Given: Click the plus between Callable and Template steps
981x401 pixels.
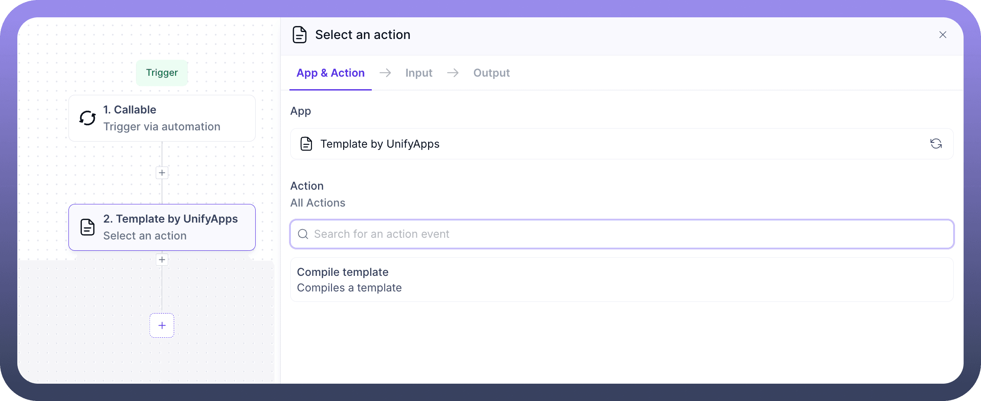Looking at the screenshot, I should (162, 173).
